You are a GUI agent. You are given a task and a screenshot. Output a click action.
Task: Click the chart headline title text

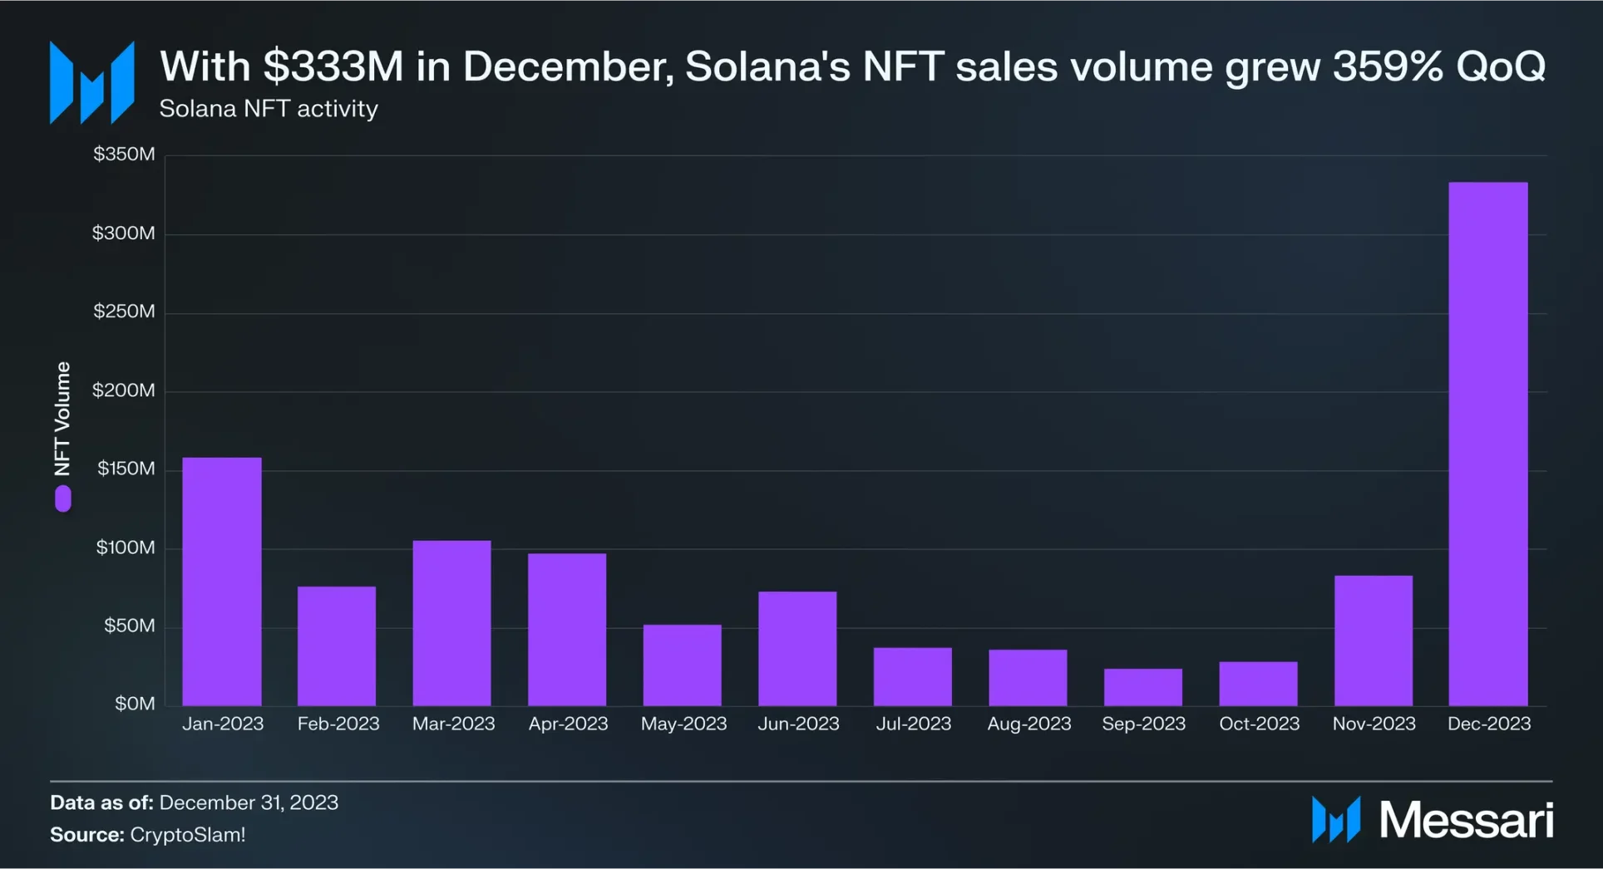(852, 66)
